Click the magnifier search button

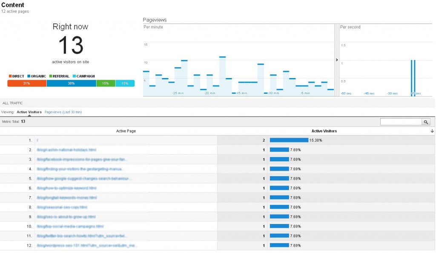pyautogui.click(x=426, y=122)
